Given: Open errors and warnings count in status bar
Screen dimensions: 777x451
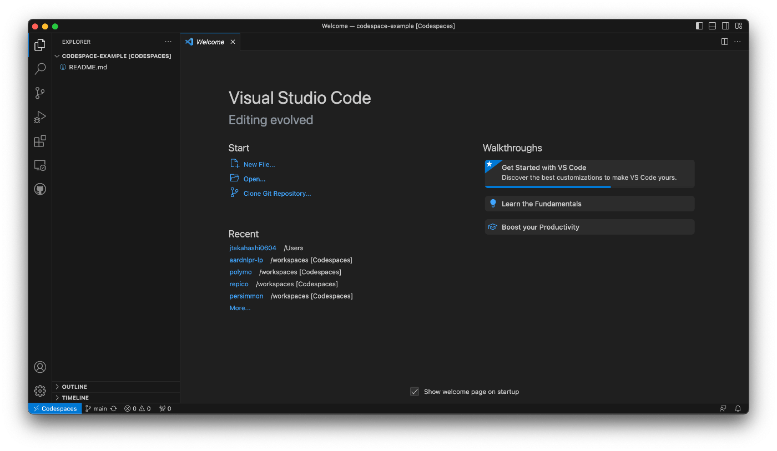Looking at the screenshot, I should (138, 409).
